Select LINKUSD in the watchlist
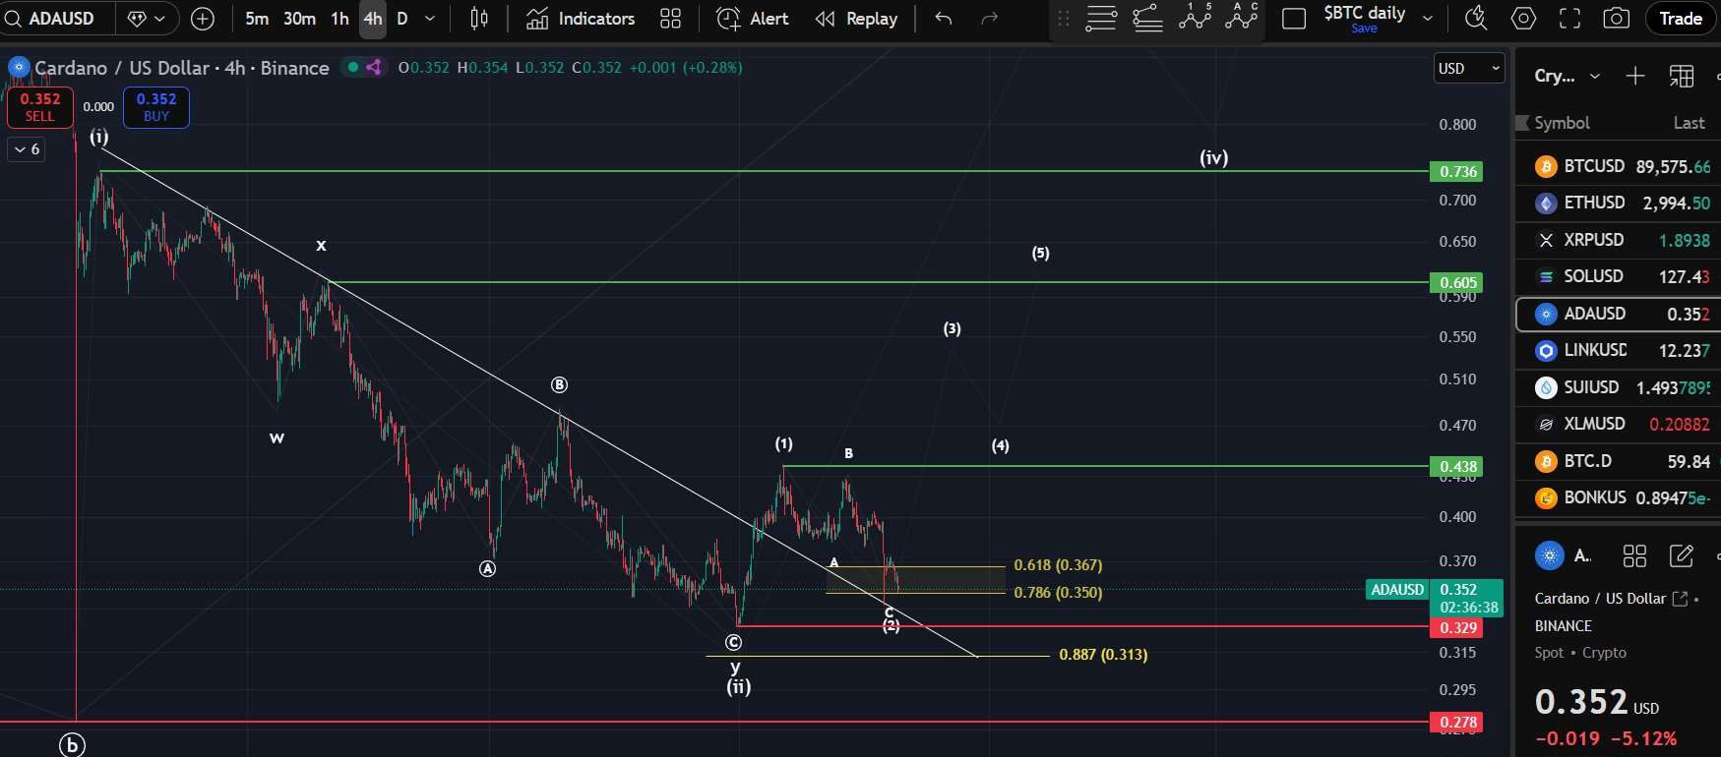Viewport: 1721px width, 757px height. pyautogui.click(x=1619, y=350)
